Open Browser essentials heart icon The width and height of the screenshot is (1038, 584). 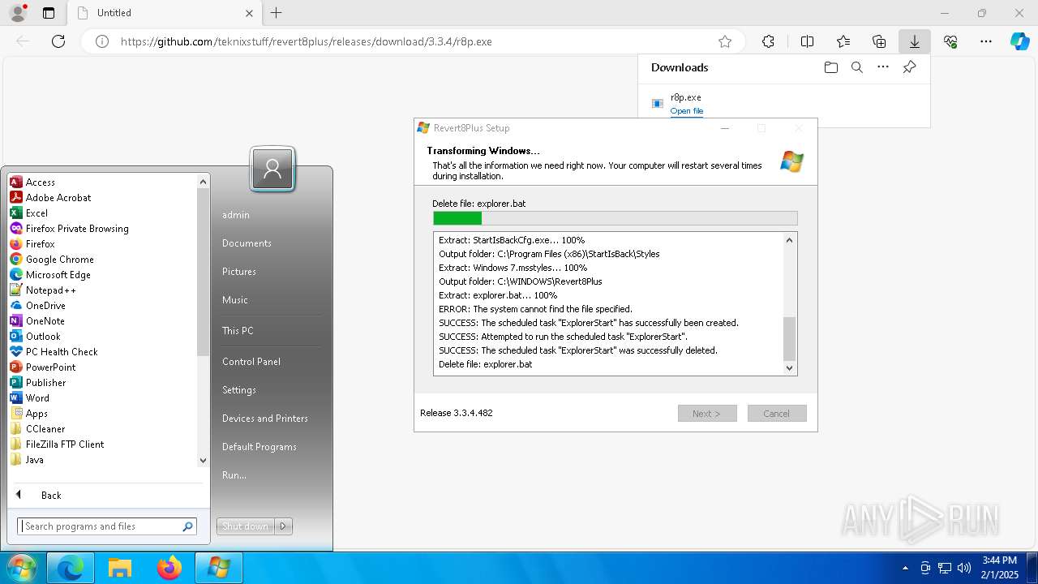click(x=950, y=41)
